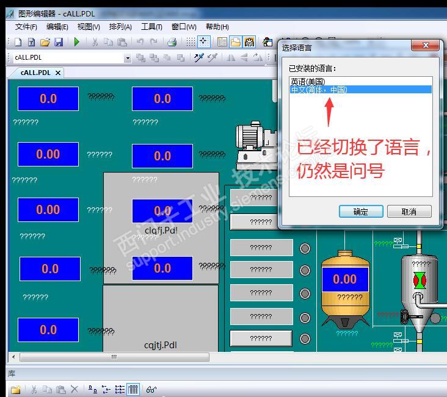Screen dimensions: 447x397
Task: Click the Cut scissors icon in the main toolbar
Action: click(x=95, y=42)
